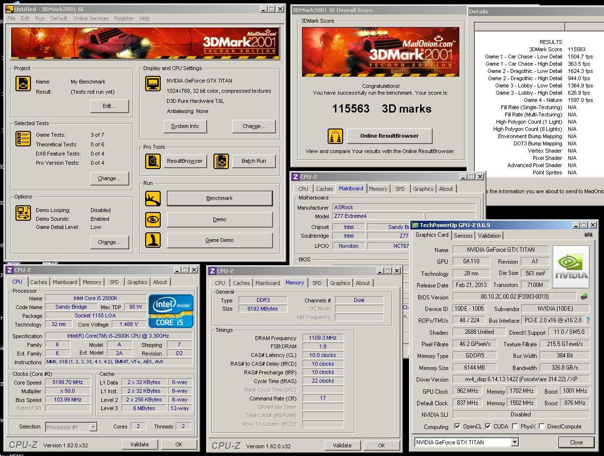Open Graphics tab in CPU-Z Mainboard window
The height and width of the screenshot is (456, 604).
tap(423, 189)
